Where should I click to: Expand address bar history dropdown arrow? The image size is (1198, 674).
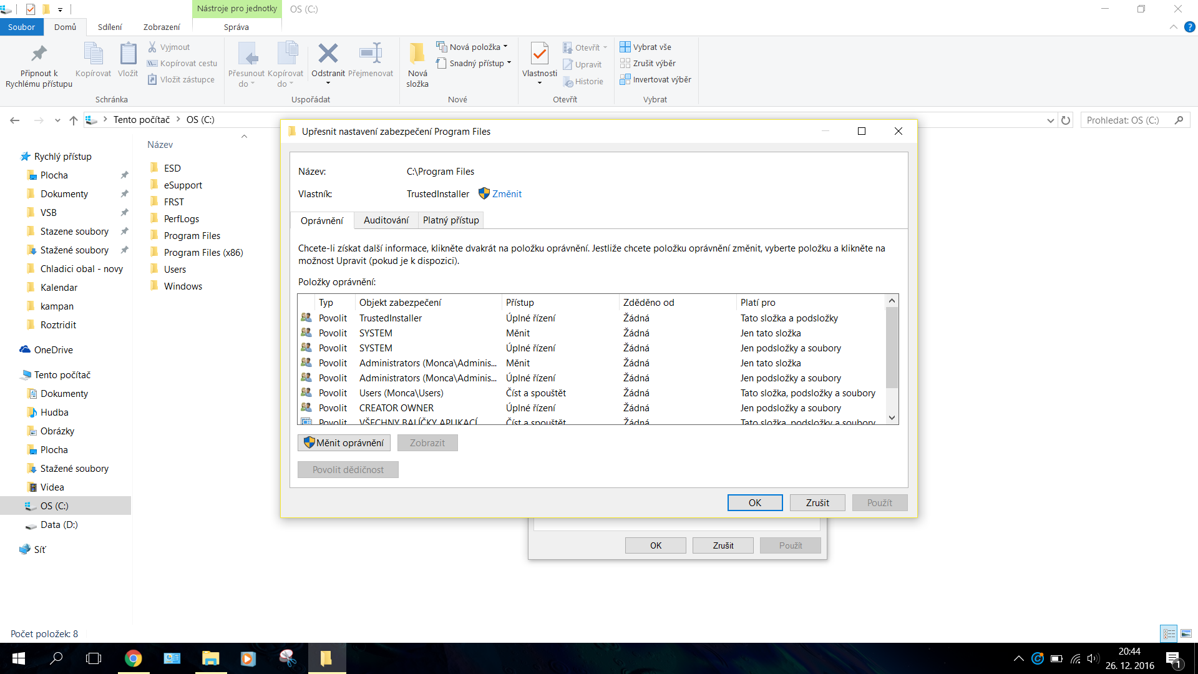pos(1051,120)
